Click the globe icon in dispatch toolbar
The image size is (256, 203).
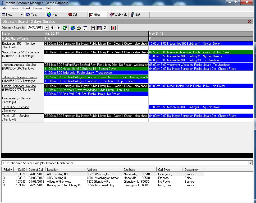(x=73, y=28)
